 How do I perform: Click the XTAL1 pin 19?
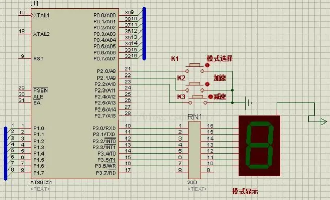point(25,15)
